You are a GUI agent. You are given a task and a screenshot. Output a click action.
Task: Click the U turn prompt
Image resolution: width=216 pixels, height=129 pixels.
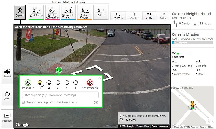click(143, 118)
